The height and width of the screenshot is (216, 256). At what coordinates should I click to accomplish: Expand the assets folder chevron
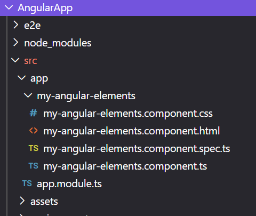pyautogui.click(x=22, y=201)
